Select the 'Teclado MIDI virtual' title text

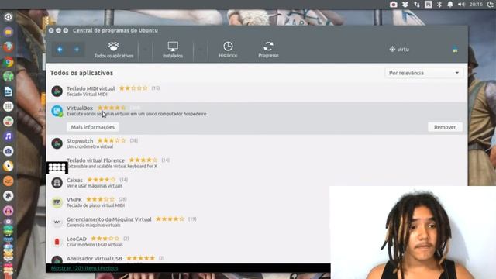click(x=91, y=88)
